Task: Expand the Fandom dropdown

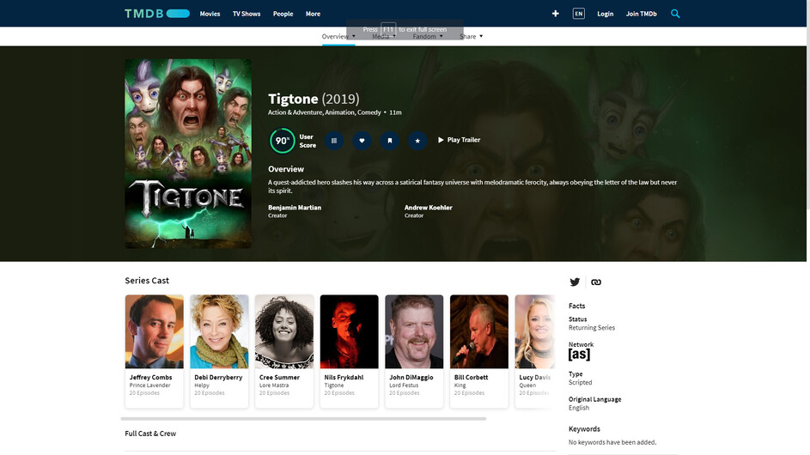Action: click(x=428, y=36)
